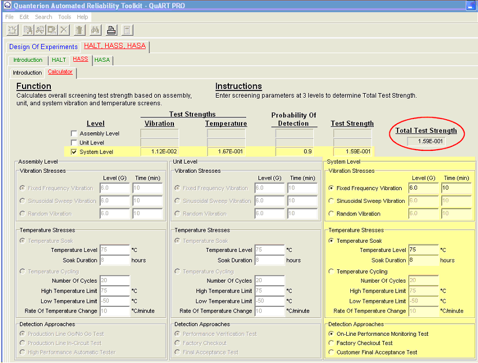
Task: Click the Cut scissors toolbar icon
Action: click(40, 30)
